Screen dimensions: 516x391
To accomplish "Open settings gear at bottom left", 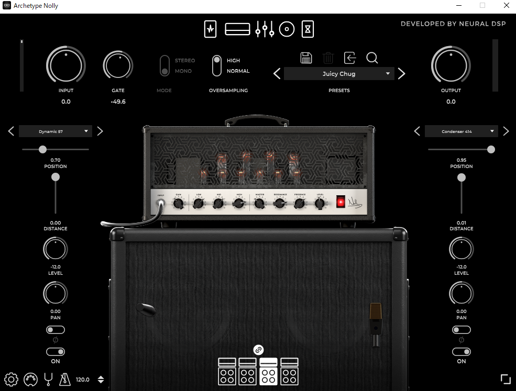I will [11, 379].
